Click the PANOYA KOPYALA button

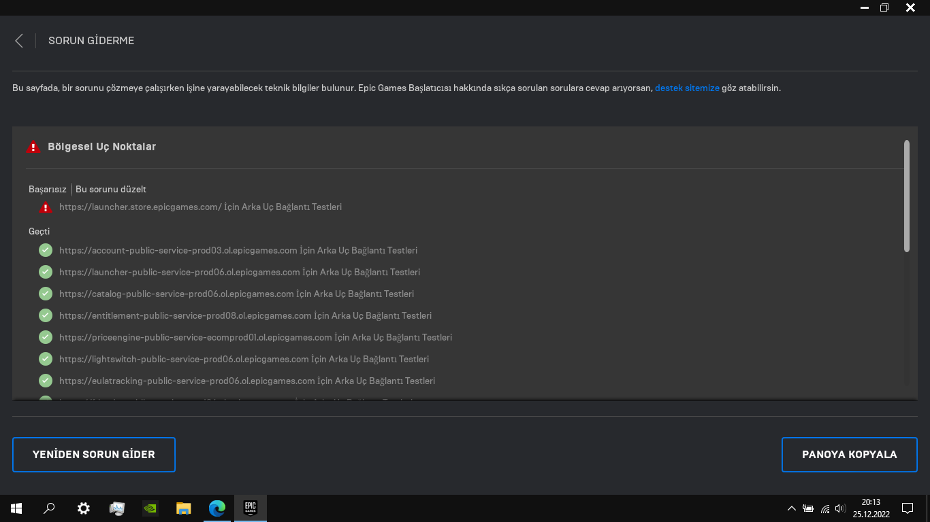click(x=850, y=455)
